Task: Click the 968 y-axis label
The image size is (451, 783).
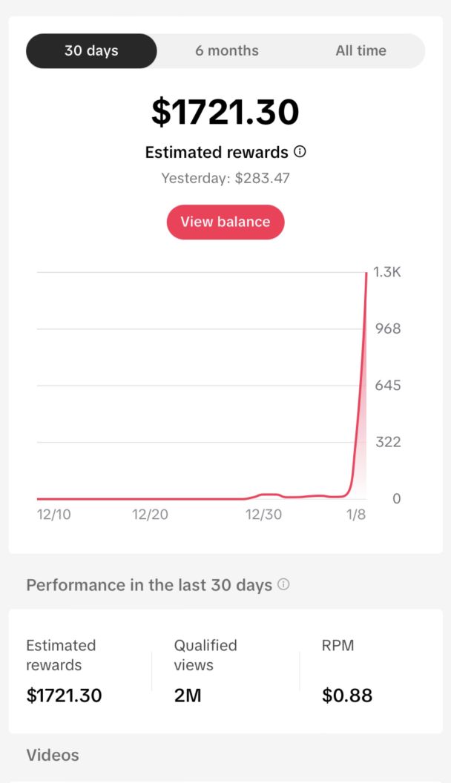Action: [x=386, y=328]
